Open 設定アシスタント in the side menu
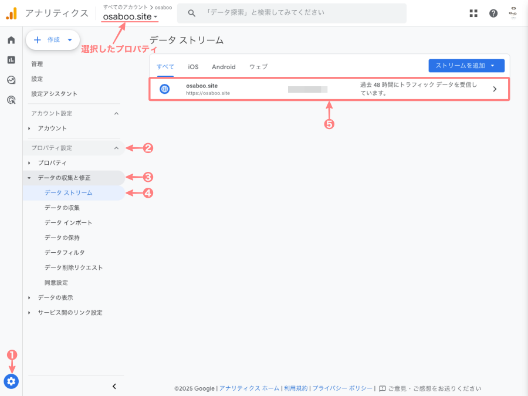 tap(54, 94)
